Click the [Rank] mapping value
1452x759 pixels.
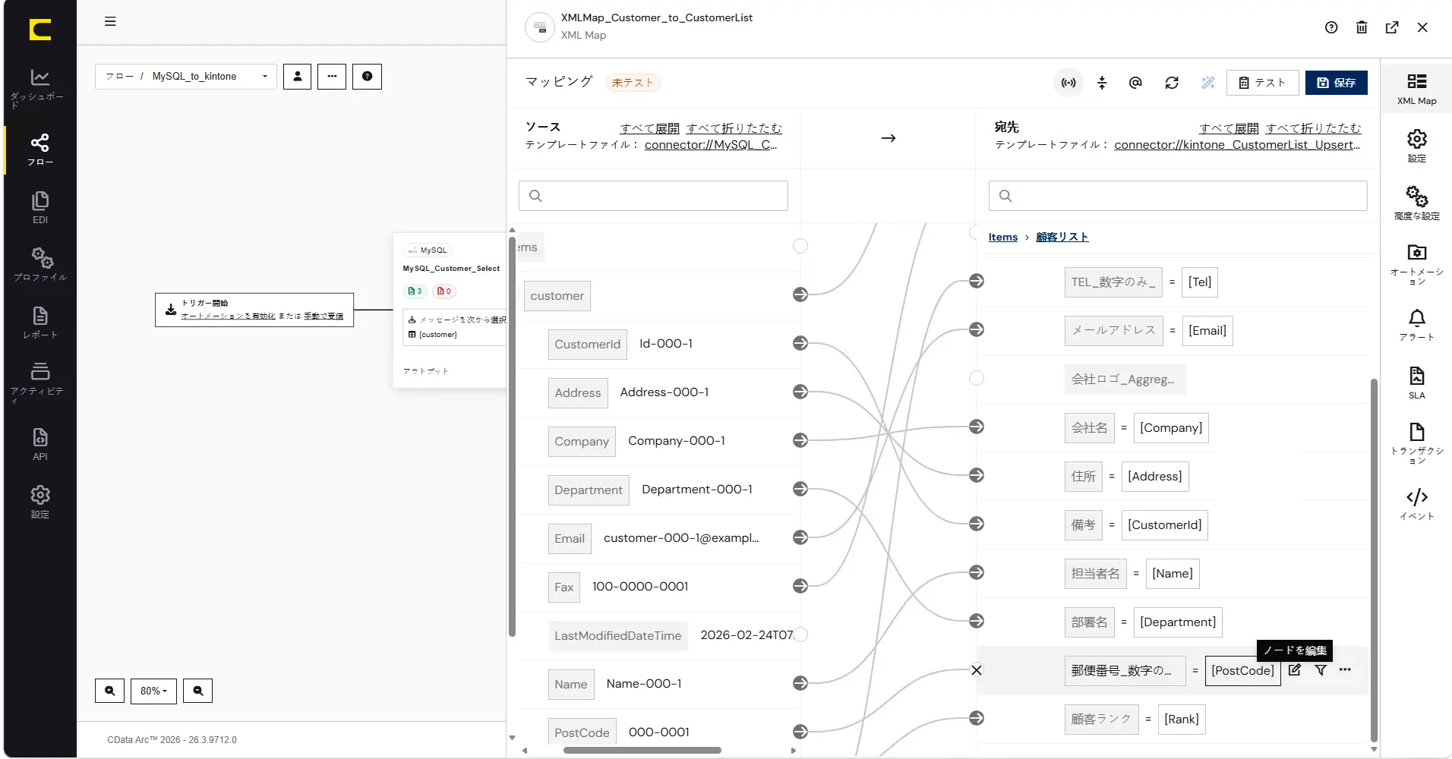pos(1182,720)
